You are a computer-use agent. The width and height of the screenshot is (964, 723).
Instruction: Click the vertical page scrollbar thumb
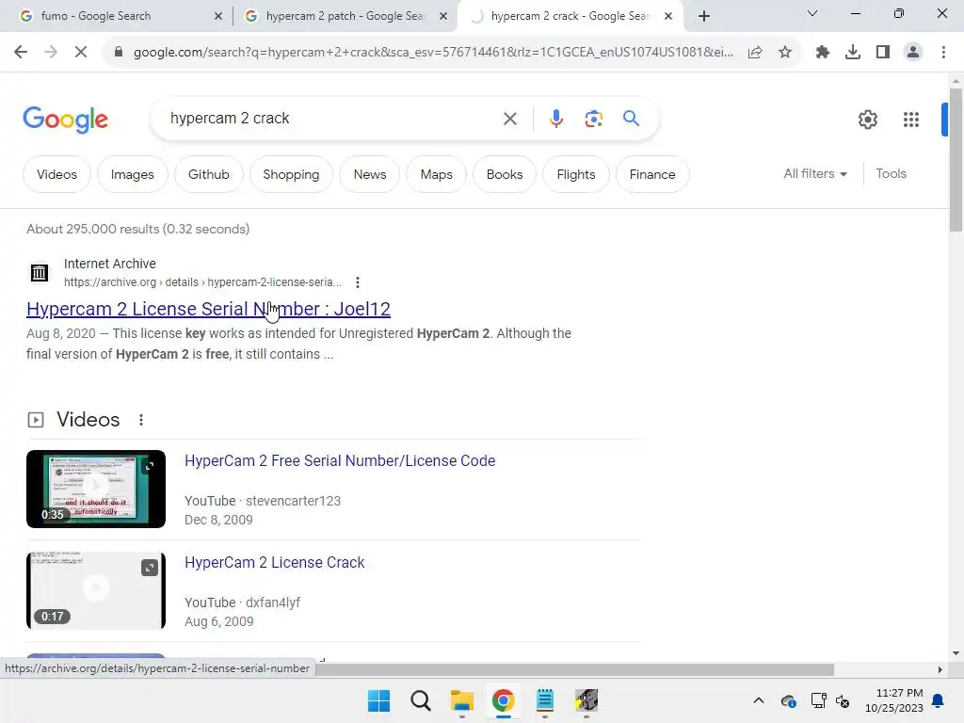[x=956, y=160]
